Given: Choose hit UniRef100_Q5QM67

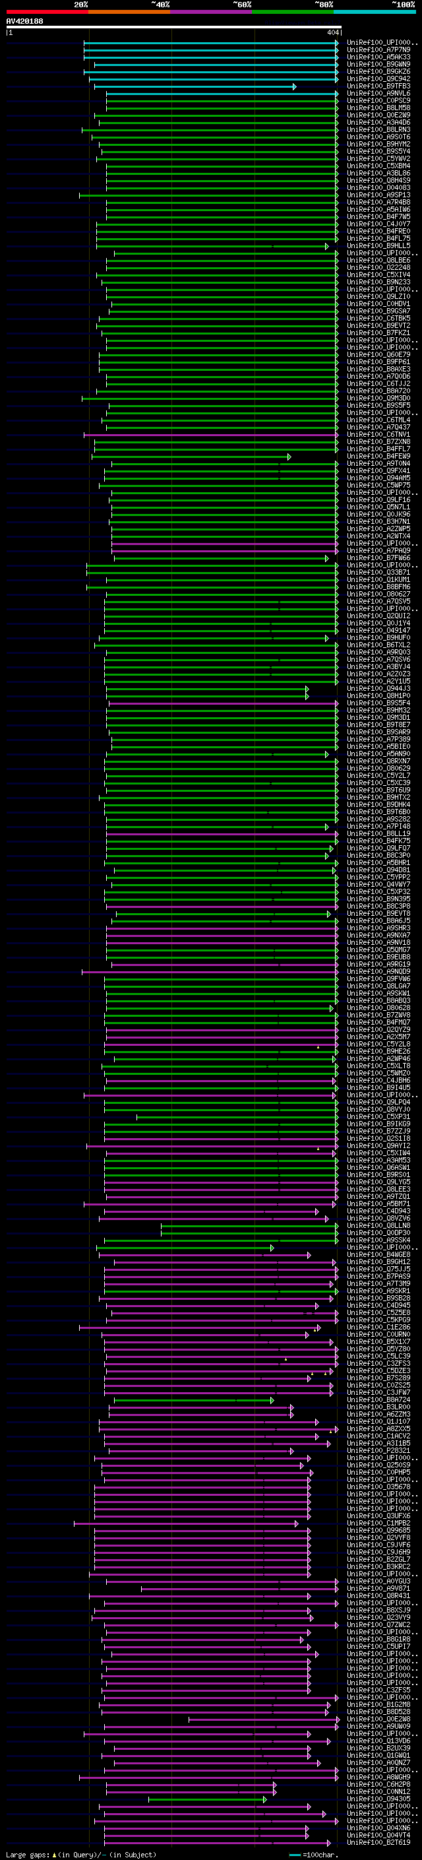Looking at the screenshot, I should [378, 949].
